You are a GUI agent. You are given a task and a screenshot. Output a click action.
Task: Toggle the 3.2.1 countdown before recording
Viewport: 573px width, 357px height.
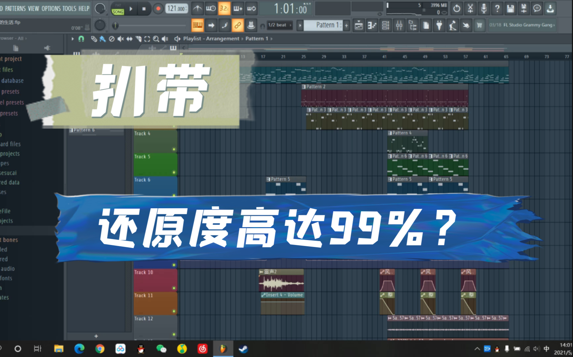click(224, 9)
